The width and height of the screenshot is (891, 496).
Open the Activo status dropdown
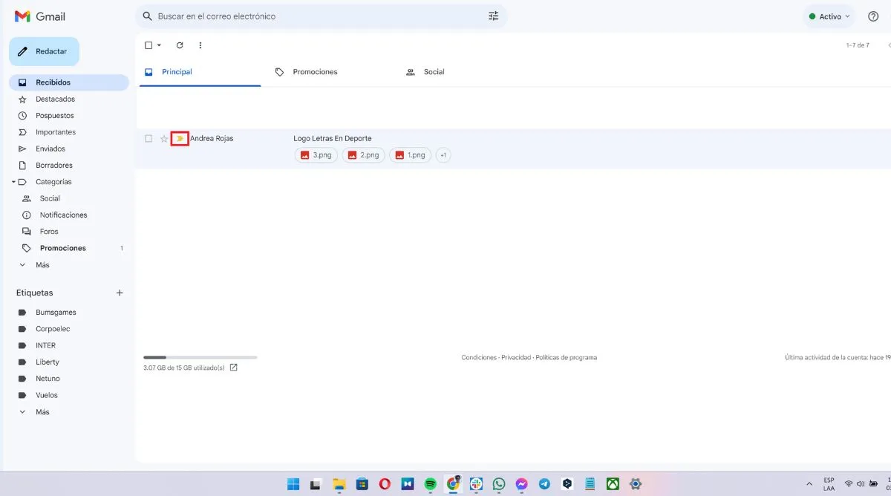(828, 15)
